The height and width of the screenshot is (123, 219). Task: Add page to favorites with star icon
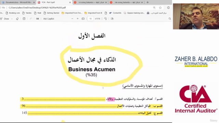[160, 8]
